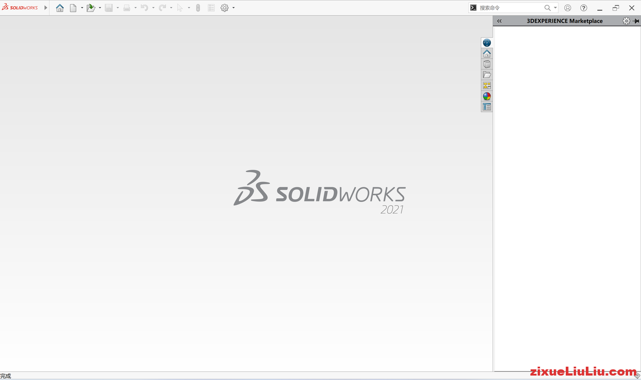Collapse the task pane with the double chevron
Screen dimensions: 641x380
499,21
